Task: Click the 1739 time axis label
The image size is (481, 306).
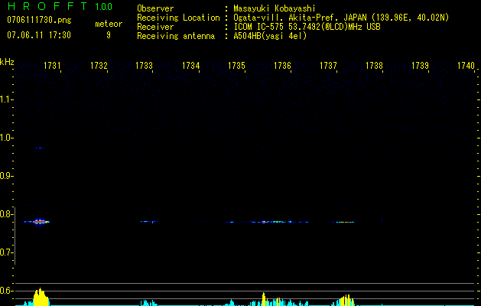Action: pos(420,66)
